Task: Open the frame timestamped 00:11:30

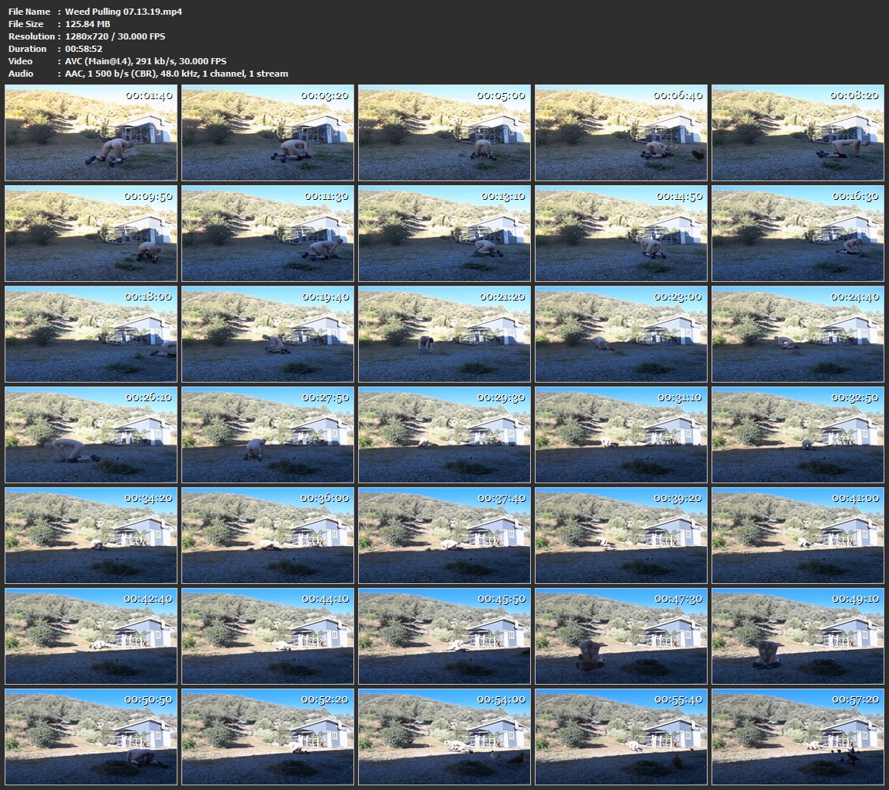Action: (x=267, y=233)
